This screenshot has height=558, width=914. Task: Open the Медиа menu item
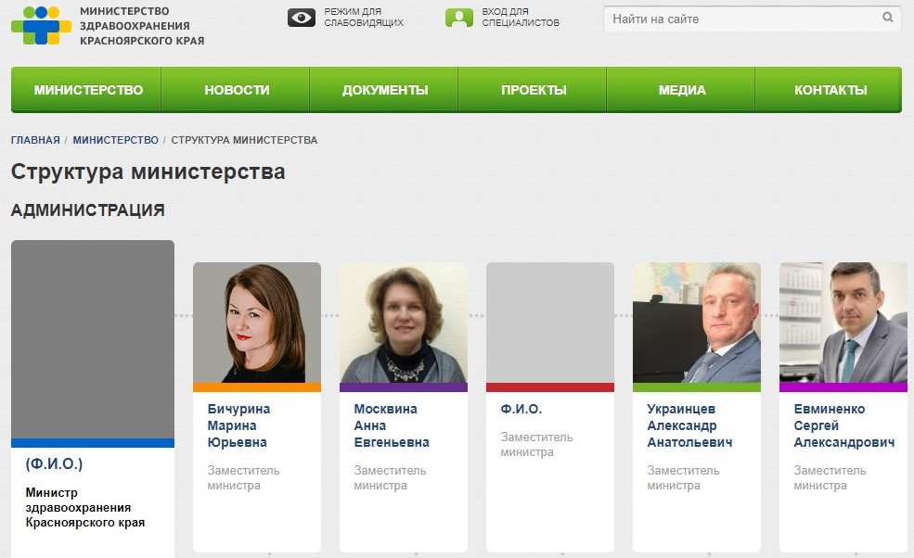681,90
